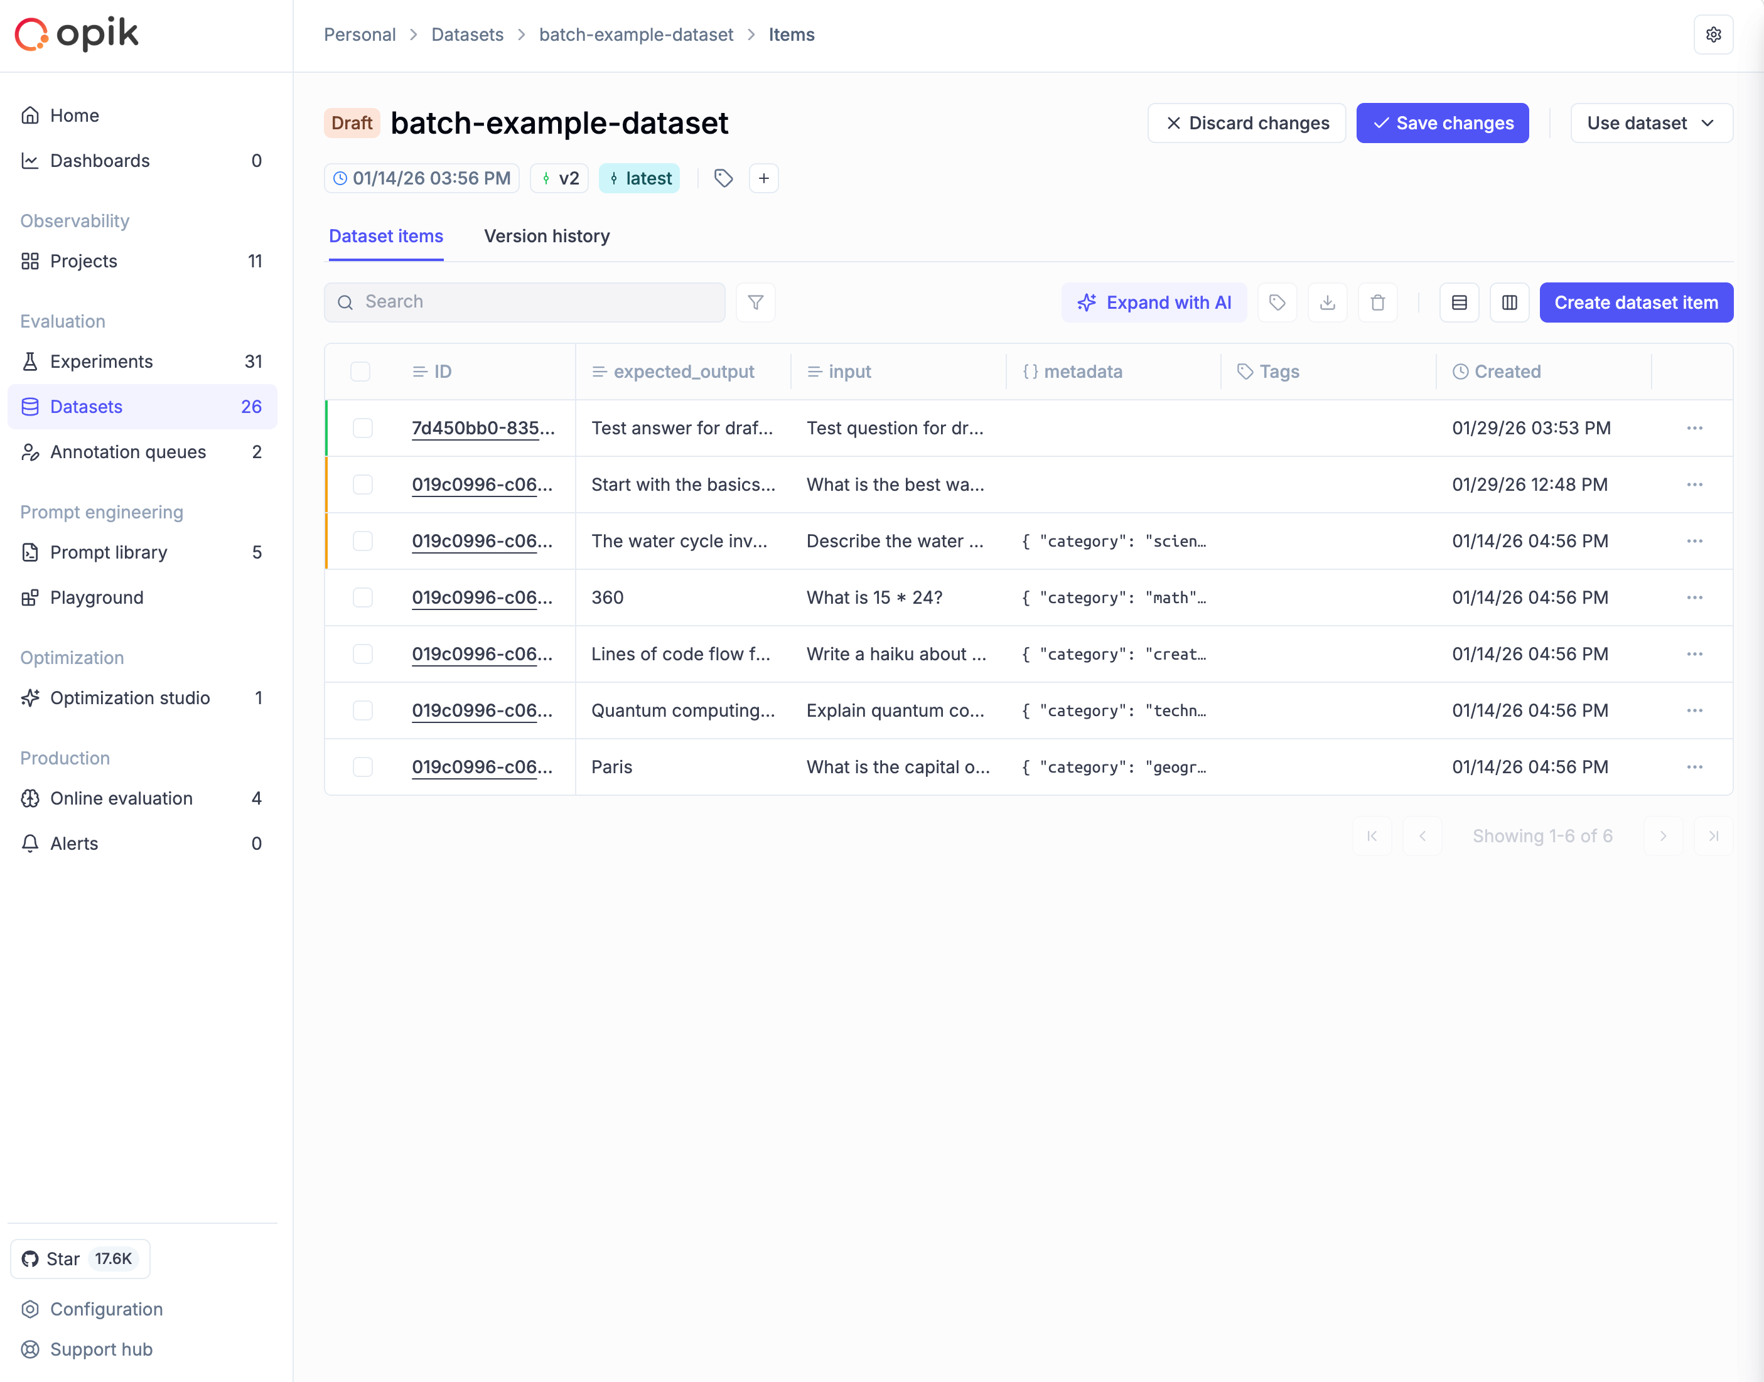The width and height of the screenshot is (1764, 1382).
Task: Open actions menu for Test answer draft row
Action: (1694, 428)
